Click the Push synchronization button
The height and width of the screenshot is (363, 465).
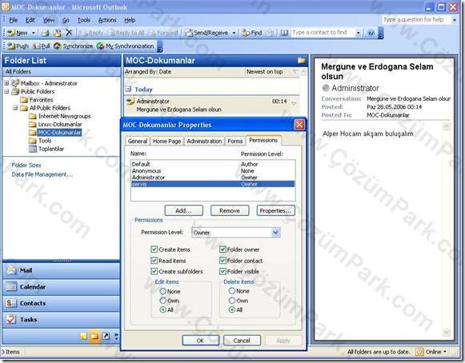(x=18, y=46)
